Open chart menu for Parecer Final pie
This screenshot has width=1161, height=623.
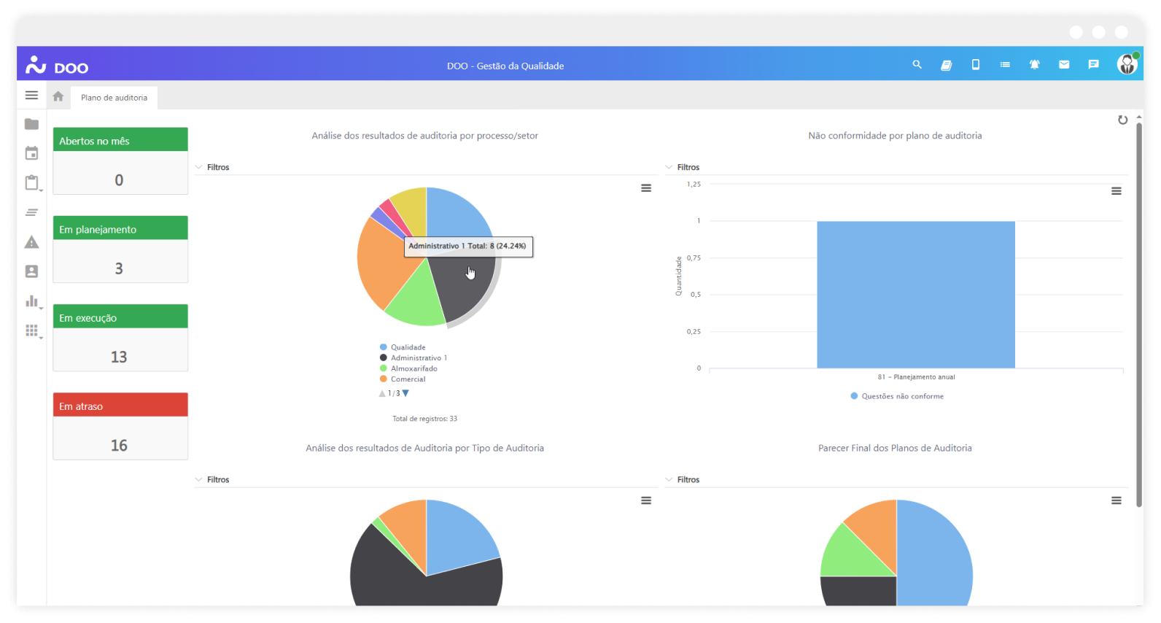pos(1116,500)
